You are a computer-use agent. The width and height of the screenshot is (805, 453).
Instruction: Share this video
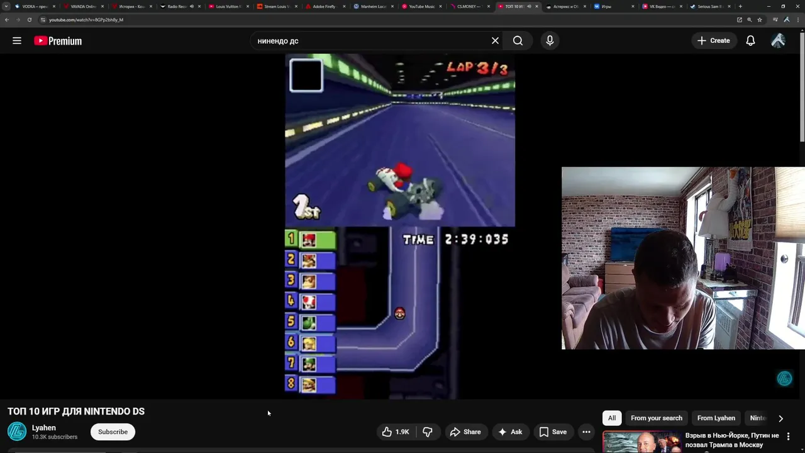pos(465,432)
